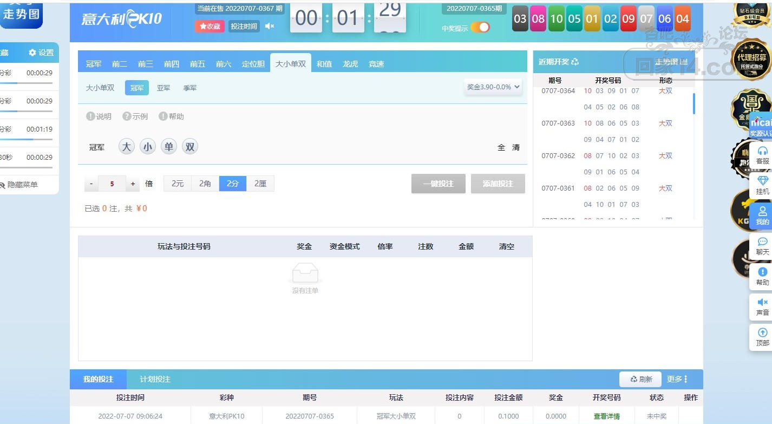Toggle 声音 sound icon in right sidebar

pyautogui.click(x=762, y=306)
